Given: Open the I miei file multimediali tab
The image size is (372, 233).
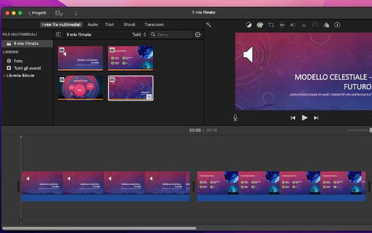Looking at the screenshot, I should (61, 24).
